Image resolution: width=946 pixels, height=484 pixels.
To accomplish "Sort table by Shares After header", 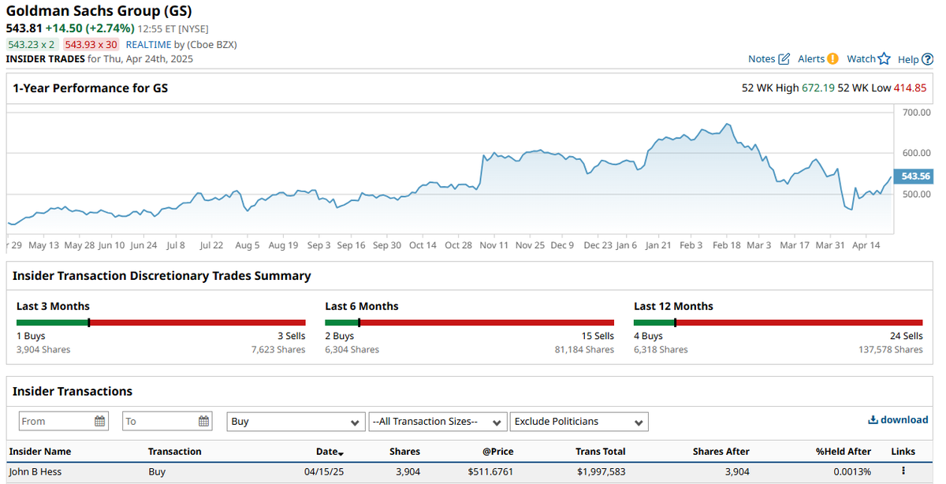I will 721,452.
